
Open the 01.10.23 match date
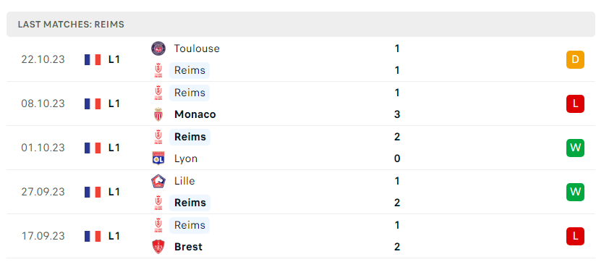click(43, 148)
